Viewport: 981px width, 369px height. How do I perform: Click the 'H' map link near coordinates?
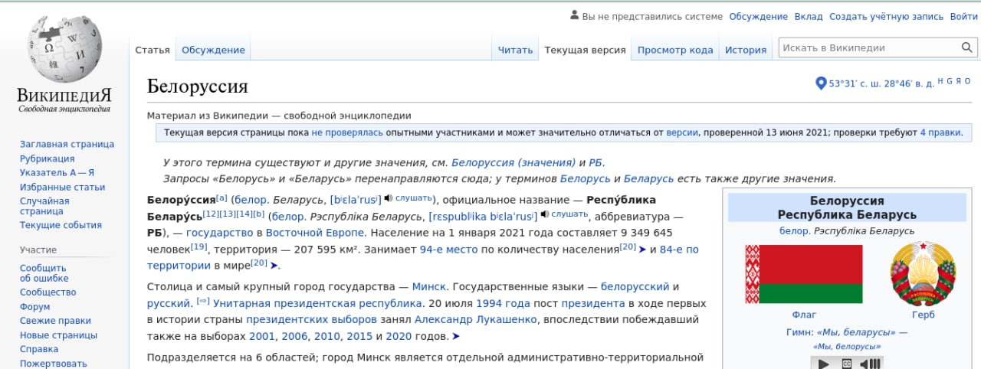click(x=940, y=81)
